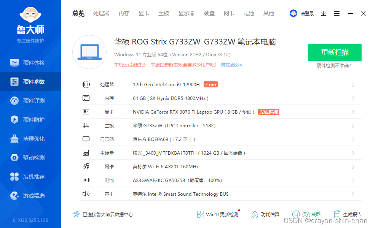373x228 pixels.
Task: Go to 硬件防护 in sidebar
Action: 30,120
